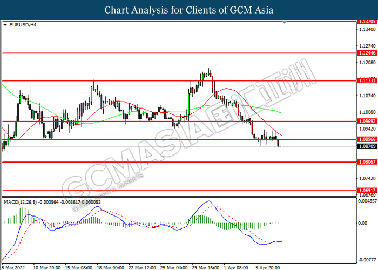This screenshot has width=378, height=270.
Task: Click the 8 Mar 2022 date label
Action: [x=13, y=268]
